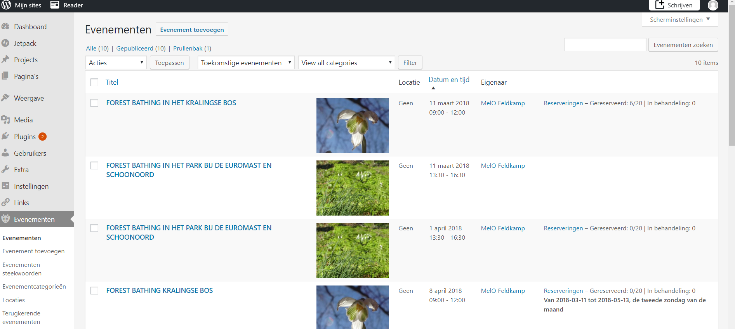Open the View all categories dropdown

[x=346, y=63]
